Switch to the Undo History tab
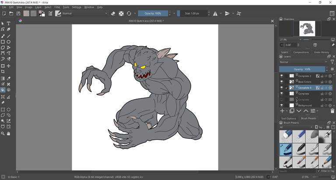 coord(322,52)
